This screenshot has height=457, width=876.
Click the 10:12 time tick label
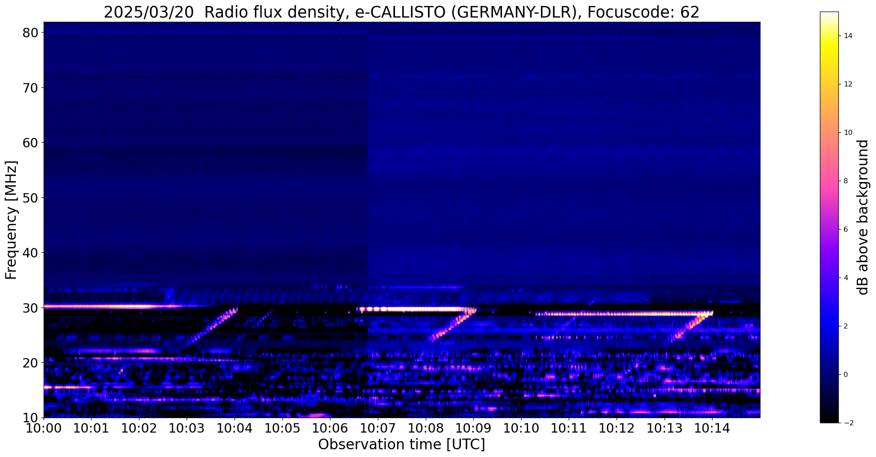pyautogui.click(x=617, y=428)
